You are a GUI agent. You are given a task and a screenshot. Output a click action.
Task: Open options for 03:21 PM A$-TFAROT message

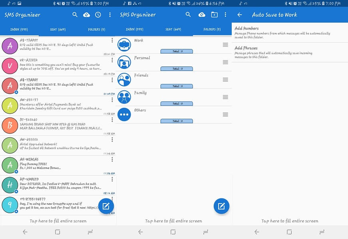coord(112,40)
